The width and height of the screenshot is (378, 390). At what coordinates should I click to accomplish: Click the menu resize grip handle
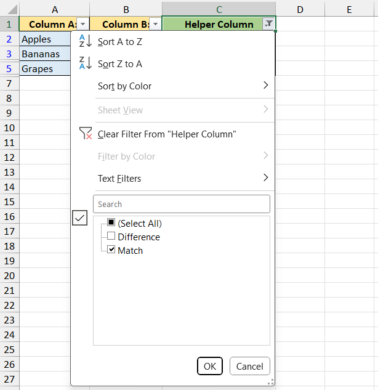tap(271, 382)
